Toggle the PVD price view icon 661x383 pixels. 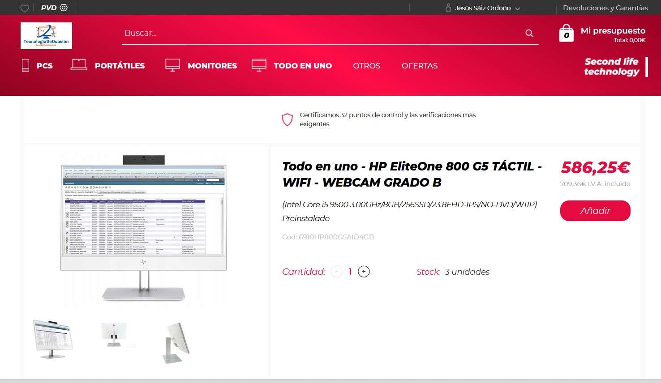64,8
